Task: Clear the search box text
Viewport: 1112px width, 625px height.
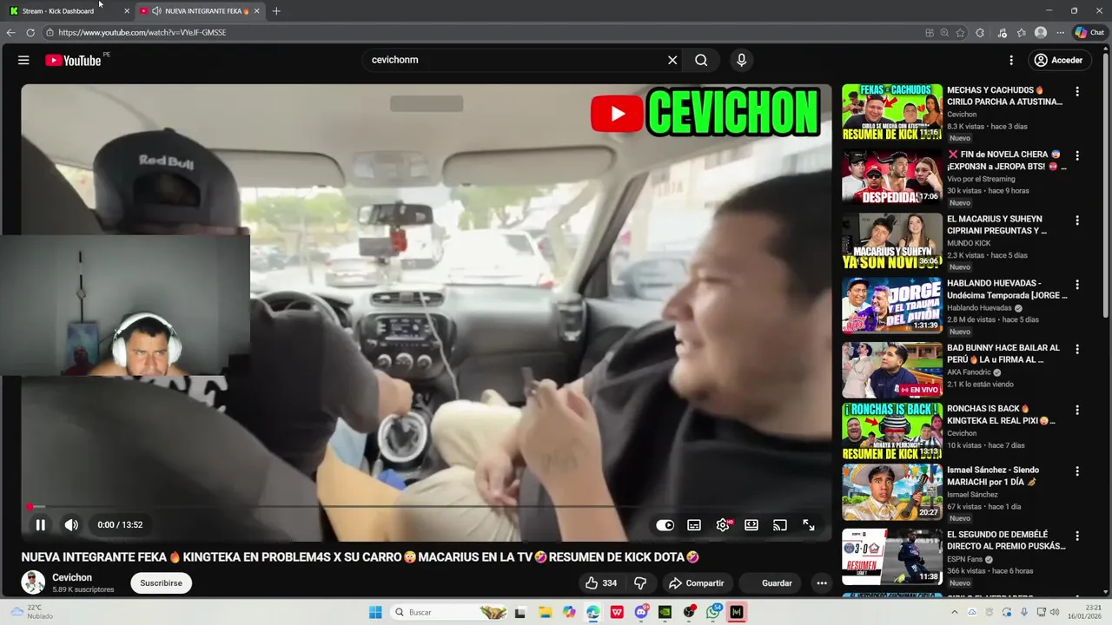Action: pos(672,60)
